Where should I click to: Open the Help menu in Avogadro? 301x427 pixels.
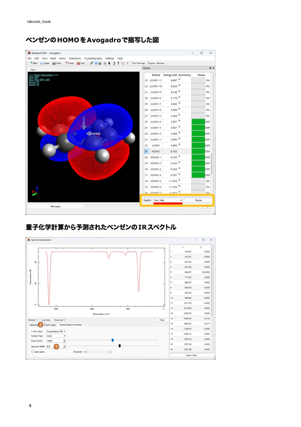click(120, 58)
